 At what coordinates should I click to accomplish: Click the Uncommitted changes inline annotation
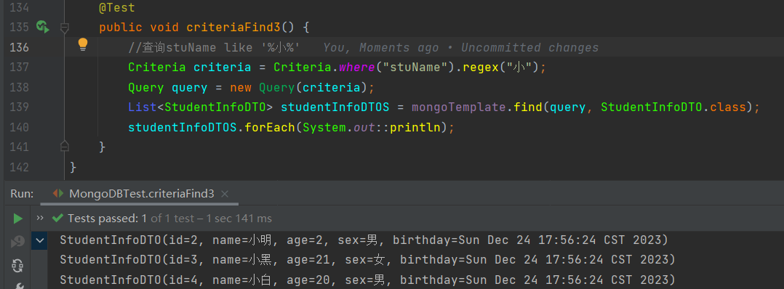click(529, 47)
